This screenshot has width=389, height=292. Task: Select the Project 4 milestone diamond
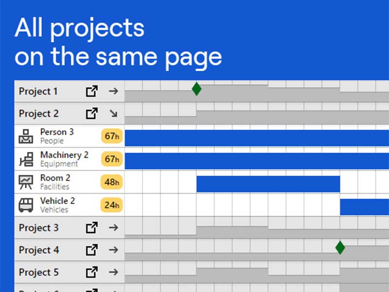tap(340, 248)
